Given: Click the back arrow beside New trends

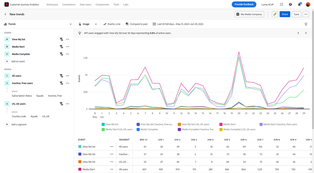Looking at the screenshot, I should click(5, 14).
